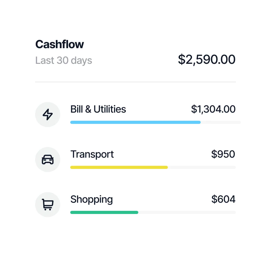Open the Transport category label
271x254 pixels.
pos(92,154)
